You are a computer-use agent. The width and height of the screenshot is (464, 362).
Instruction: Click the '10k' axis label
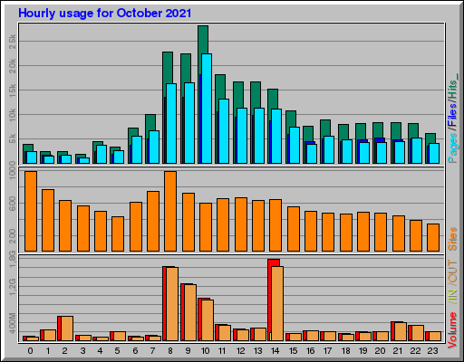(x=12, y=115)
